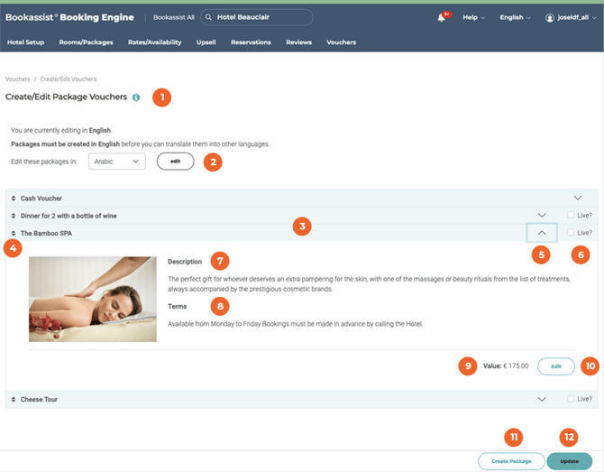
Task: Click the info icon beside Create/Edit Package Vouchers
Action: (136, 97)
